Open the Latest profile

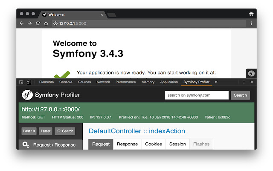click(x=46, y=131)
